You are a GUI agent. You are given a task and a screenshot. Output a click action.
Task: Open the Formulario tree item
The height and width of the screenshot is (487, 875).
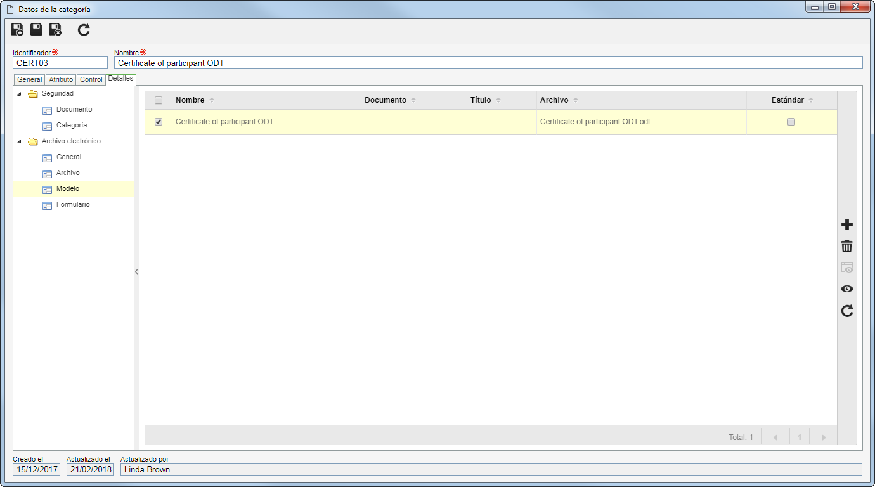[73, 205]
